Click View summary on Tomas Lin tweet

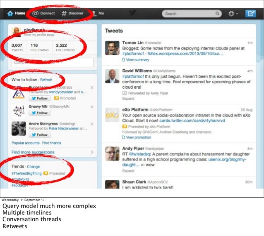click(136, 60)
